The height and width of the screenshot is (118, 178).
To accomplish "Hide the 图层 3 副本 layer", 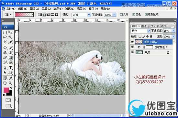I will click(x=132, y=42).
